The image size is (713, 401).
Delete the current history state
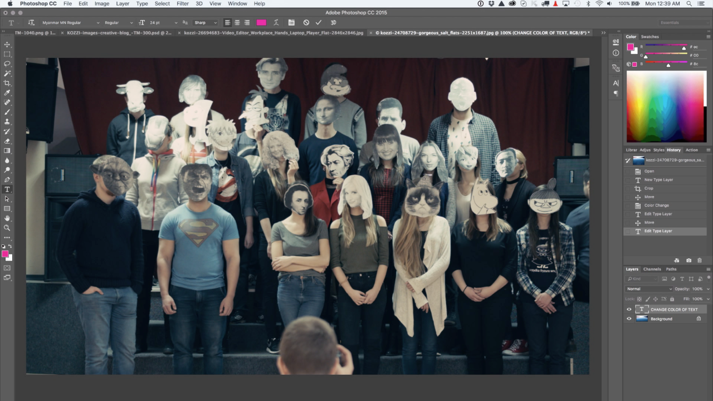[x=700, y=260]
